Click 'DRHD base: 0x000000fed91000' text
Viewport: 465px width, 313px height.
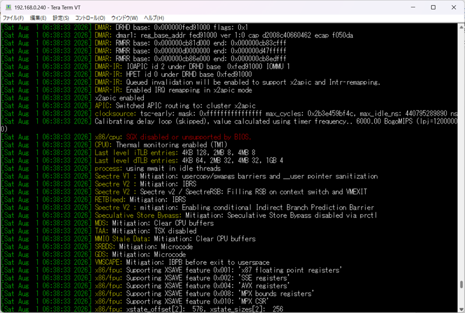[163, 28]
